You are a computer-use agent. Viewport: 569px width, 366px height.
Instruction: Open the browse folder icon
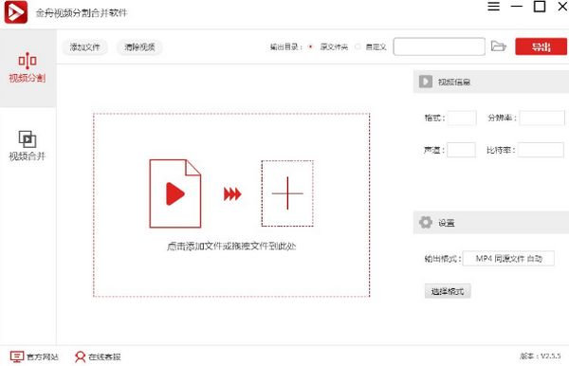(499, 46)
